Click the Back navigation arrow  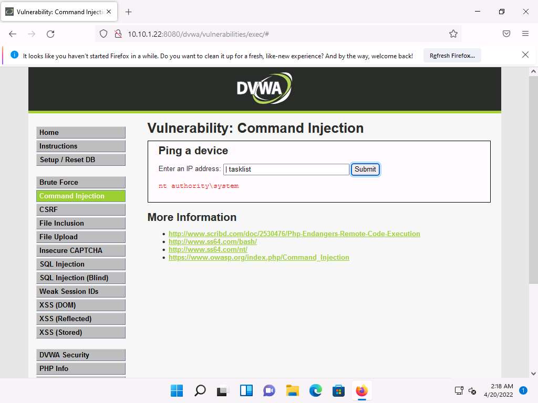(x=13, y=34)
